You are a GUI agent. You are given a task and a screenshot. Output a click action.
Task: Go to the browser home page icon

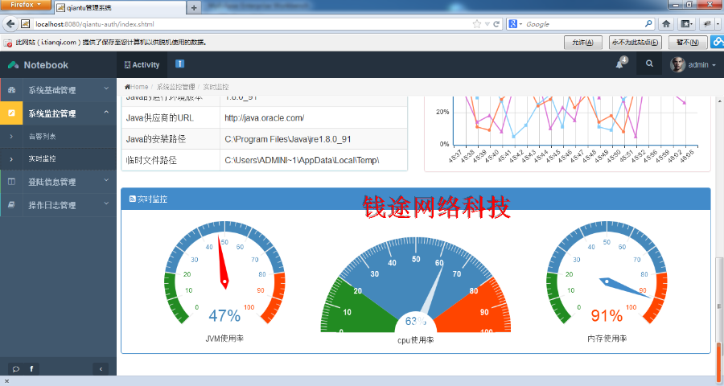click(x=666, y=24)
